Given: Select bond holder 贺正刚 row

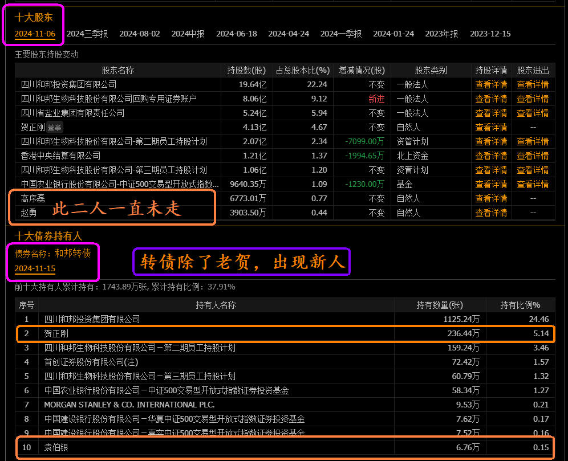Looking at the screenshot, I should coord(285,333).
